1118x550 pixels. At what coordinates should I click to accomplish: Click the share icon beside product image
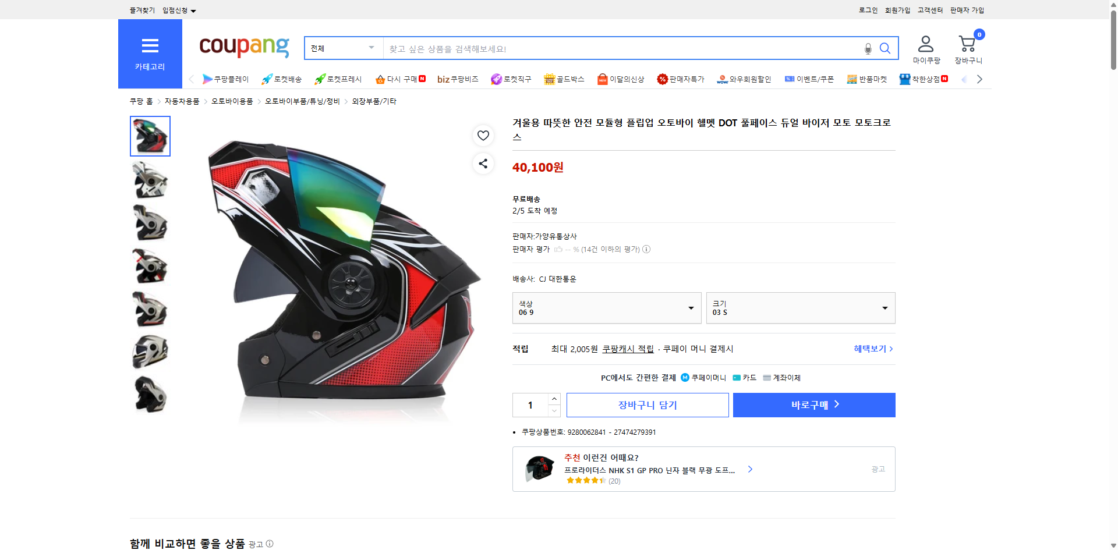[x=483, y=164]
